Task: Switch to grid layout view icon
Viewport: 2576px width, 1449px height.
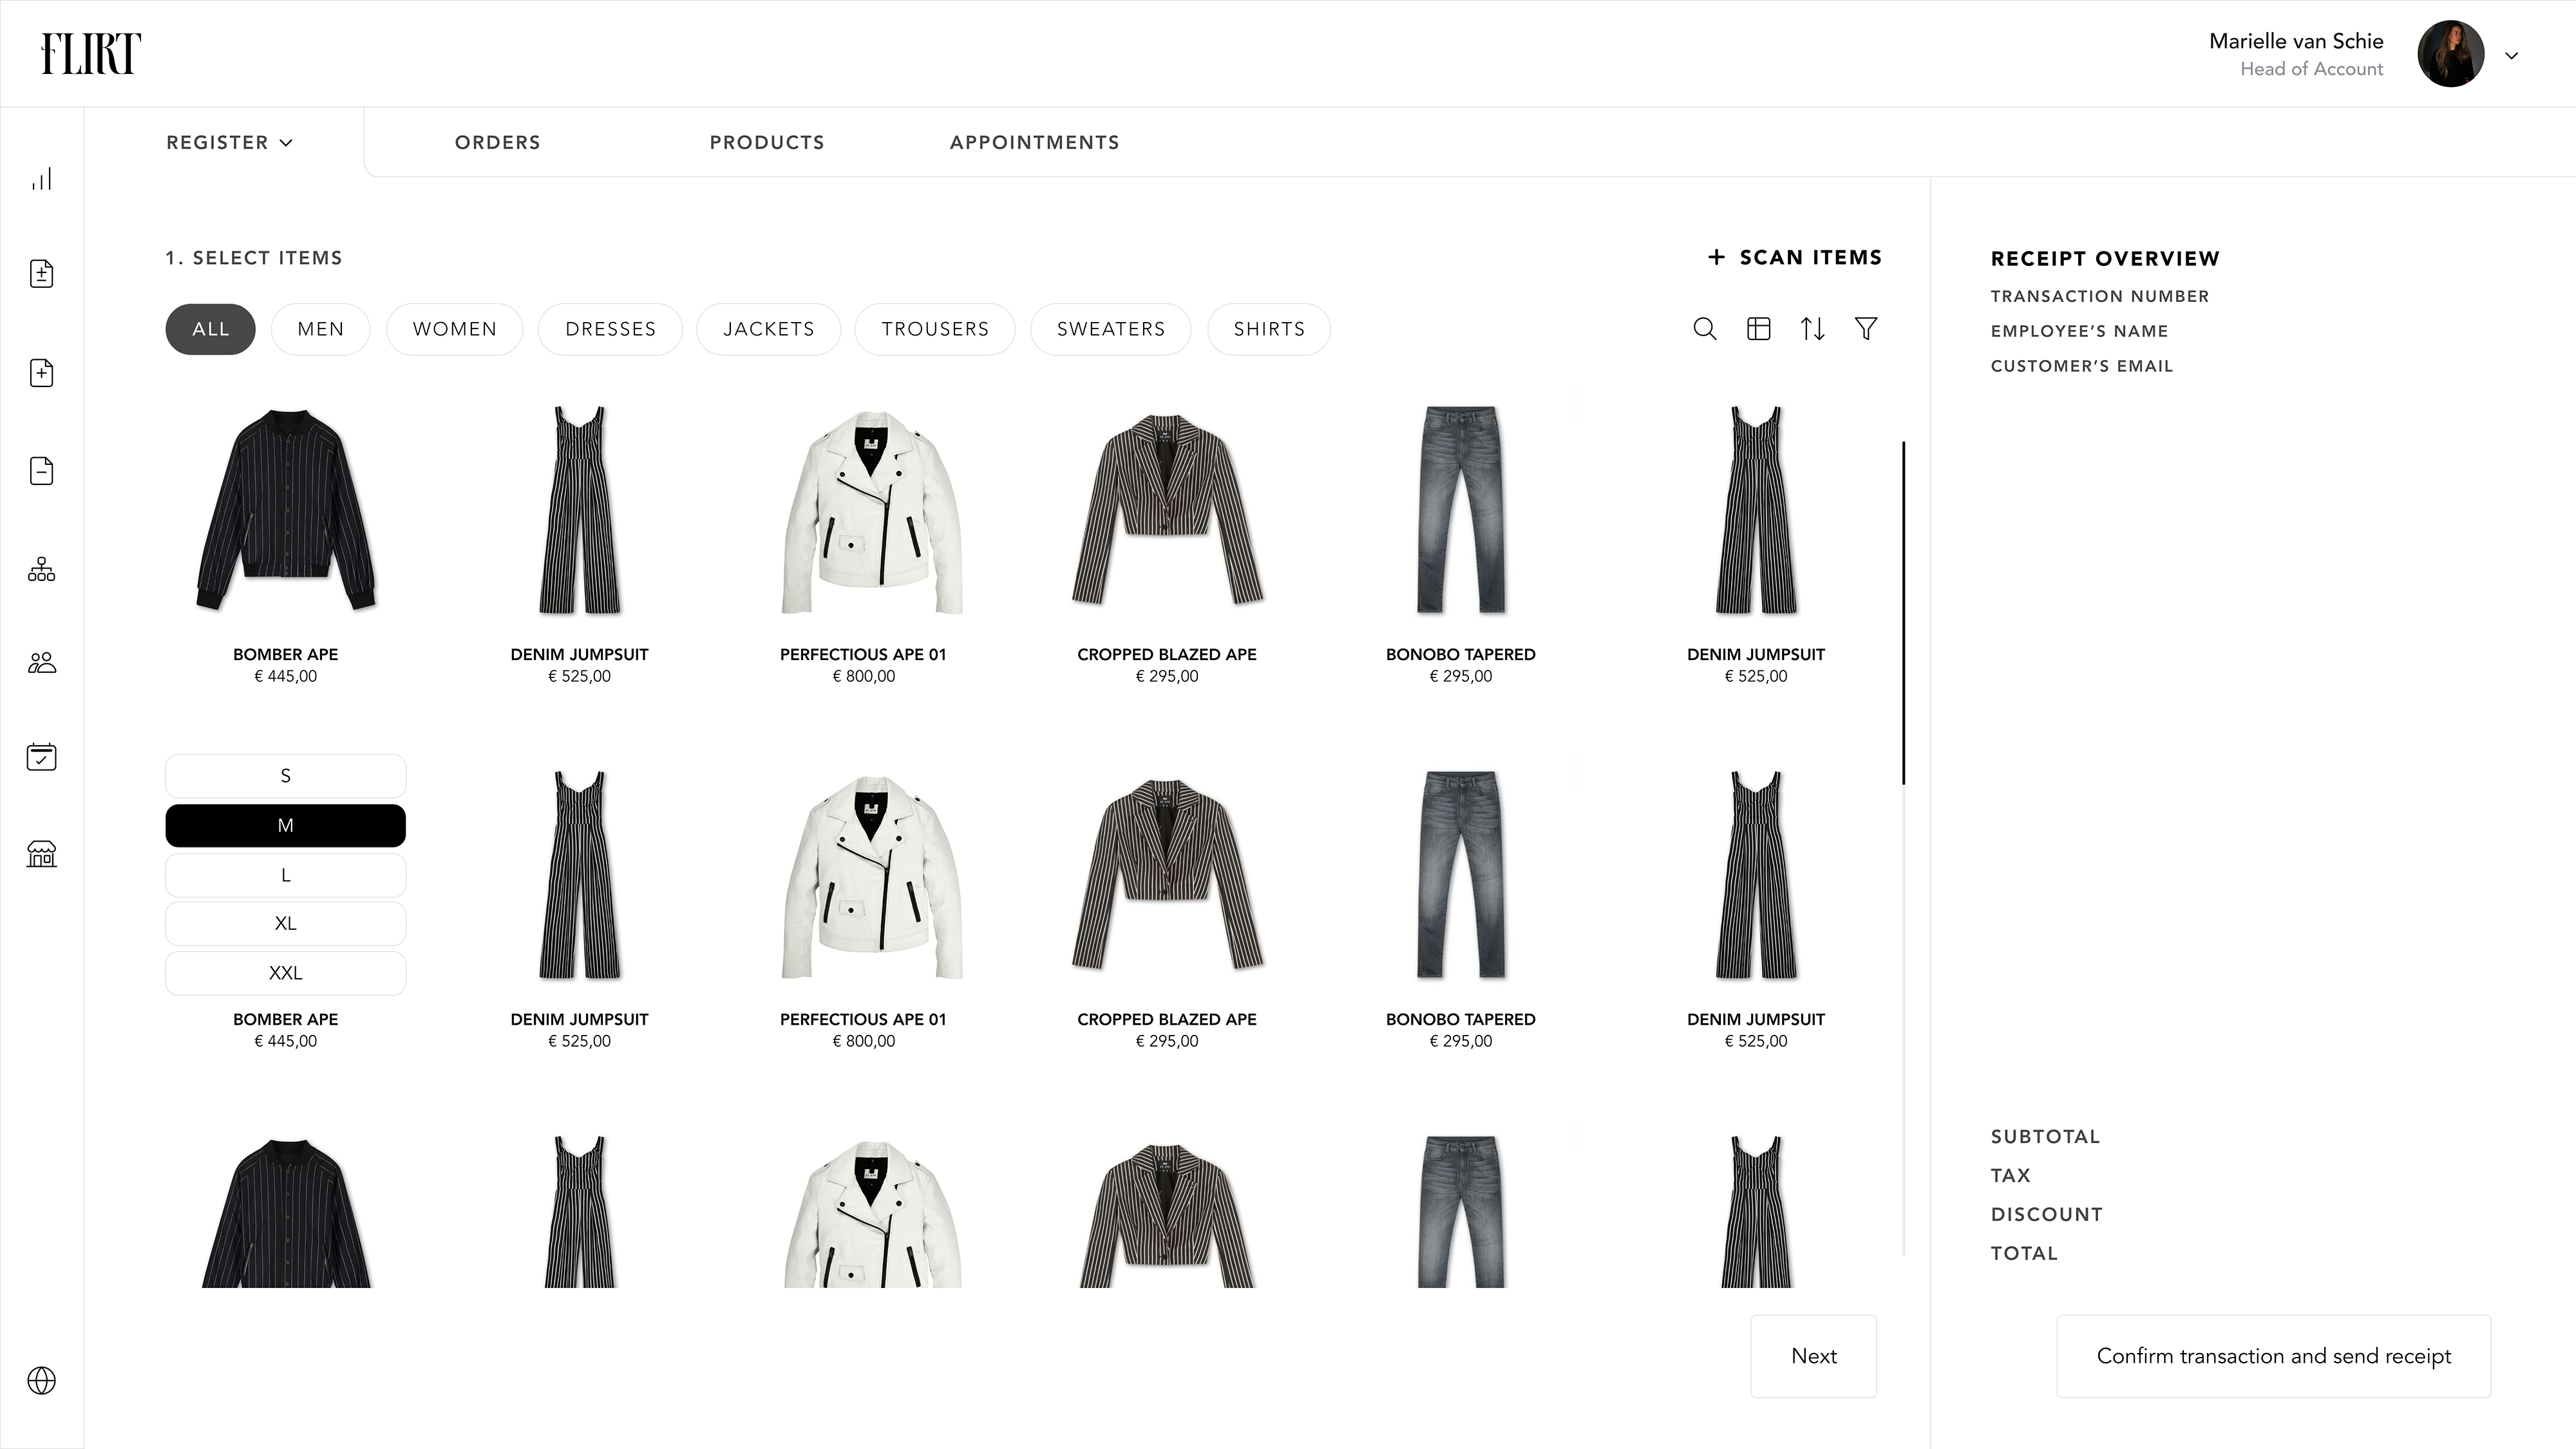Action: pyautogui.click(x=1759, y=329)
